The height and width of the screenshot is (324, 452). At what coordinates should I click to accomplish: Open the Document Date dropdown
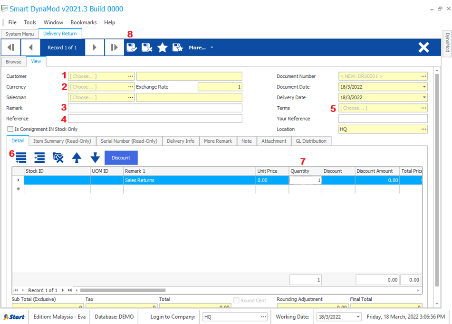pyautogui.click(x=423, y=87)
